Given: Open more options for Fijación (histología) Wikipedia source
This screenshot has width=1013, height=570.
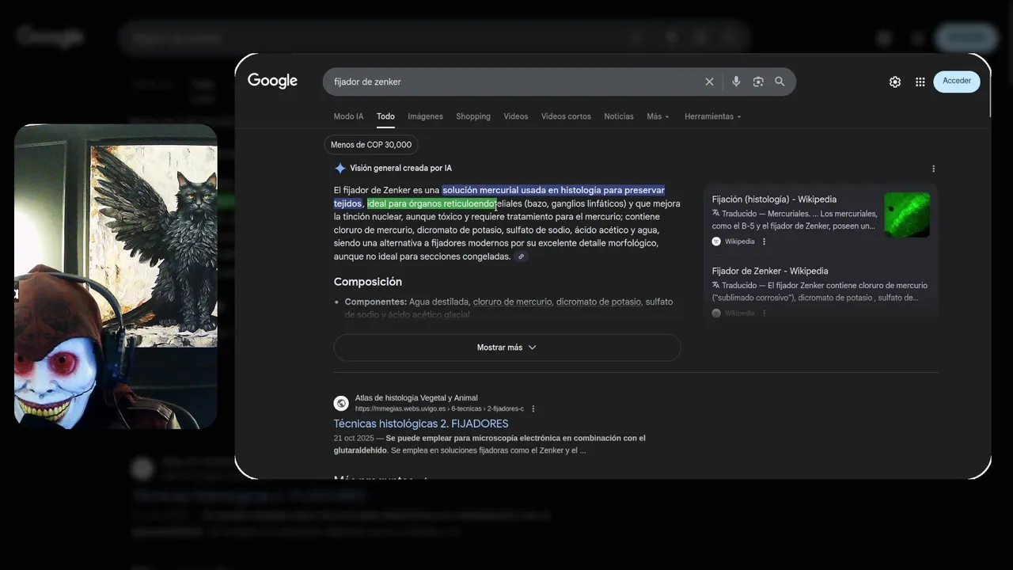Looking at the screenshot, I should point(764,241).
